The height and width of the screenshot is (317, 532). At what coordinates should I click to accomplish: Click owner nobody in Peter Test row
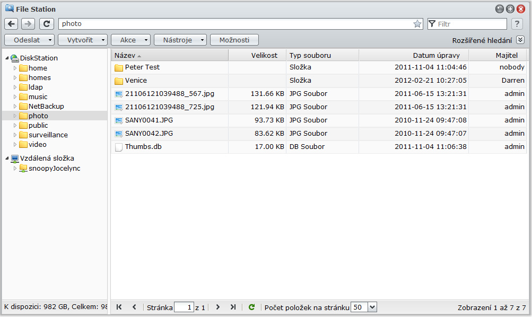coord(512,67)
